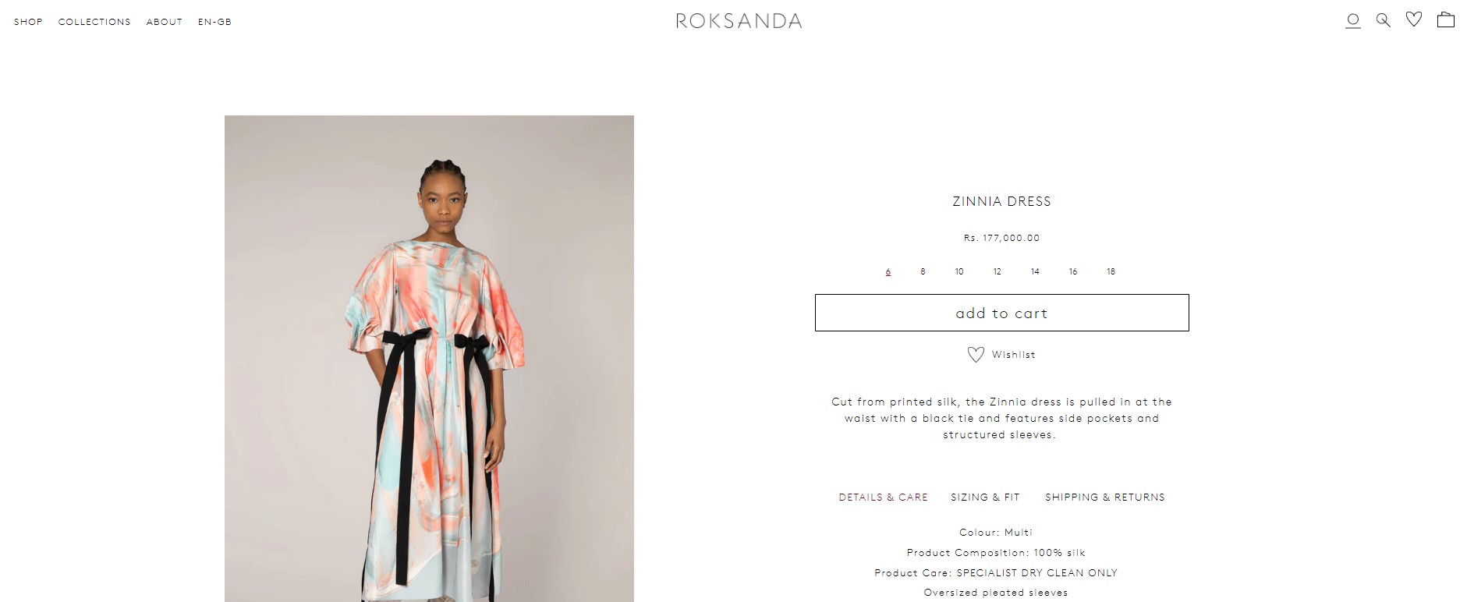
Task: Open EN-GB language selector
Action: (214, 22)
